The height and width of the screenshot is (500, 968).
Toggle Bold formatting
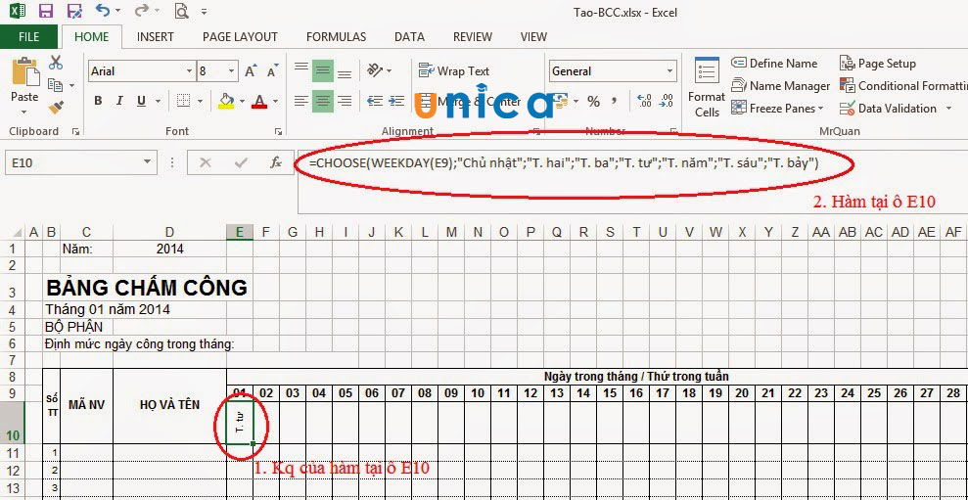click(x=98, y=101)
